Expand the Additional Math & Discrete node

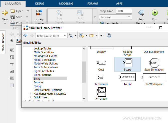tap(31, 94)
